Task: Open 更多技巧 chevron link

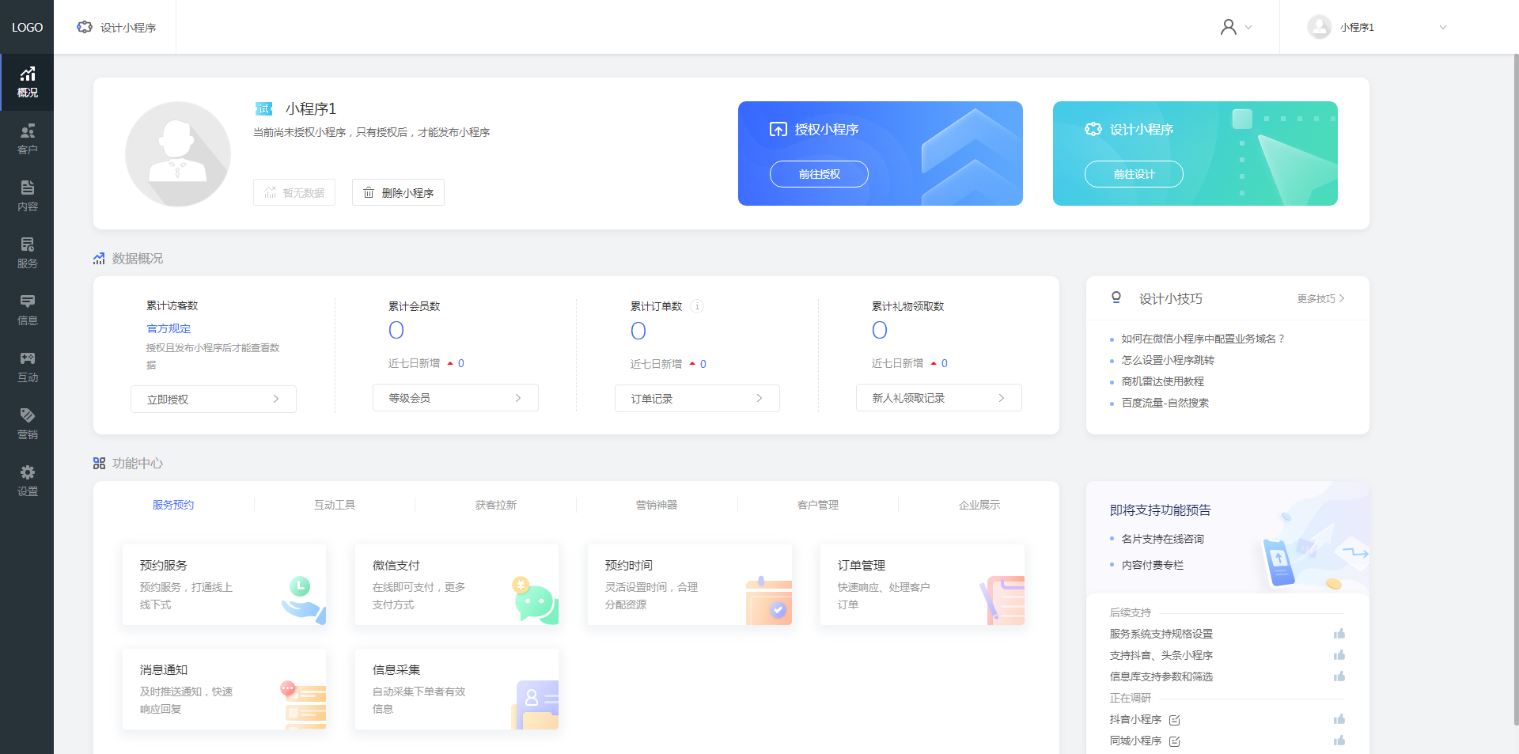Action: [1320, 298]
